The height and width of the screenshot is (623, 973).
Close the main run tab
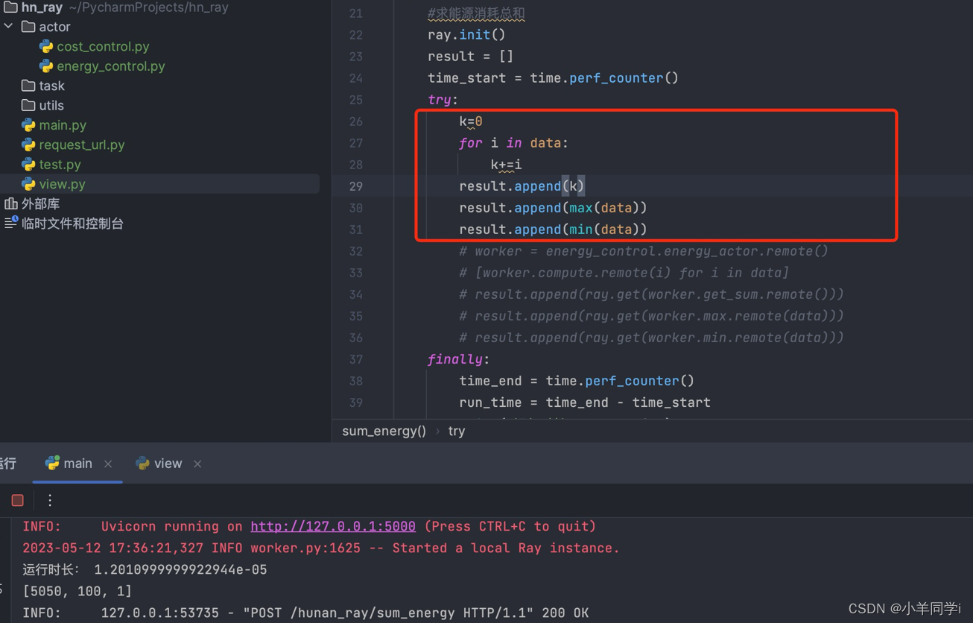pos(108,464)
